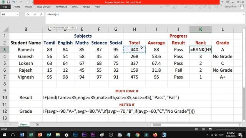Viewport: 246px width, 138px height.
Task: Open the notification center
Action: [240, 135]
